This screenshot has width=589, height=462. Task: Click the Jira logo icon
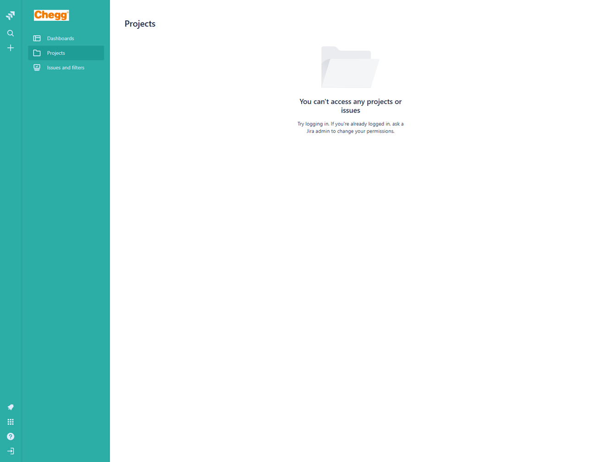point(11,16)
